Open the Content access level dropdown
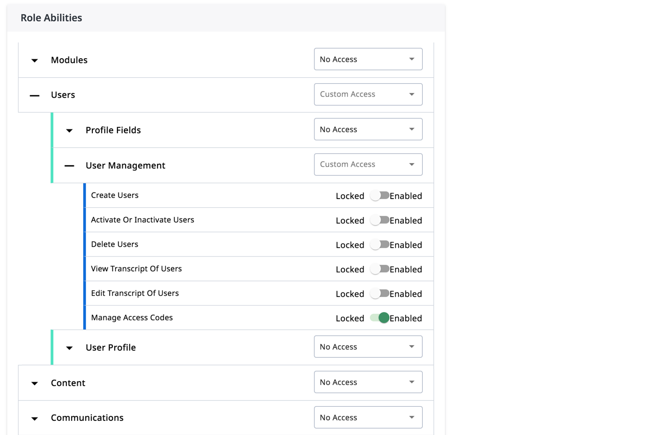This screenshot has height=435, width=652. 368,382
